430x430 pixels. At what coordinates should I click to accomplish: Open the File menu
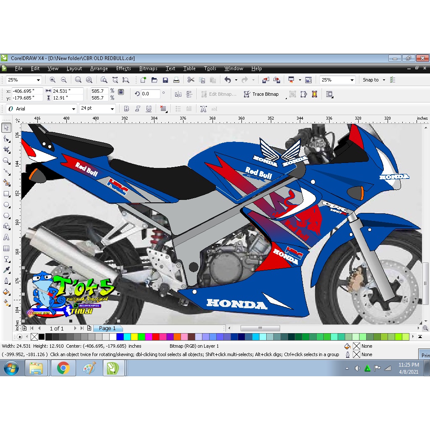pyautogui.click(x=18, y=68)
